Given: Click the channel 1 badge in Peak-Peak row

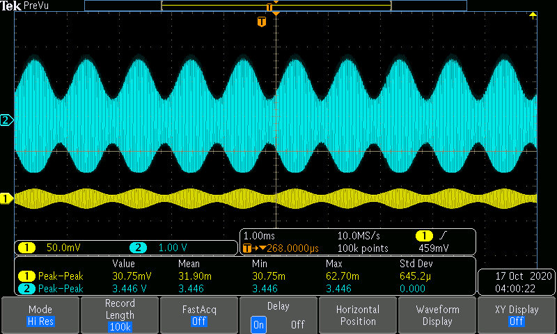Looking at the screenshot, I should (x=26, y=276).
